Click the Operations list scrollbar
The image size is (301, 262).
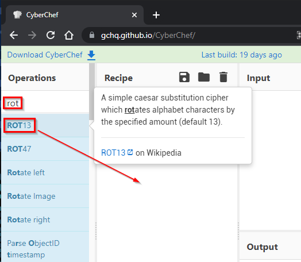coord(91,92)
